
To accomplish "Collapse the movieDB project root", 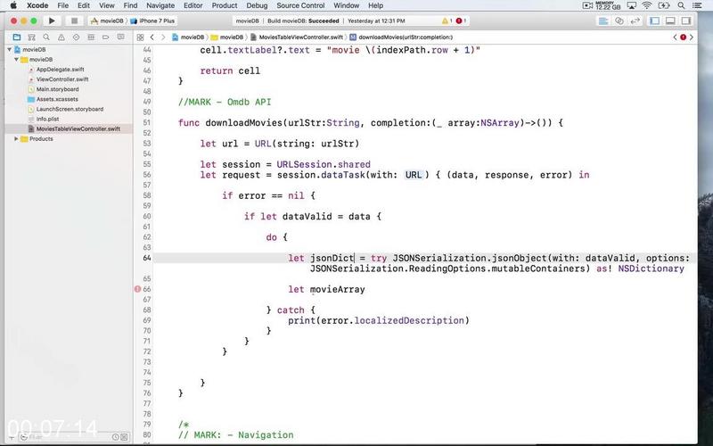I will (9, 50).
